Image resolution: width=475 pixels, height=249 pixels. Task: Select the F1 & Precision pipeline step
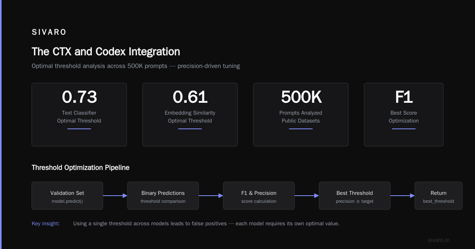[x=259, y=196]
